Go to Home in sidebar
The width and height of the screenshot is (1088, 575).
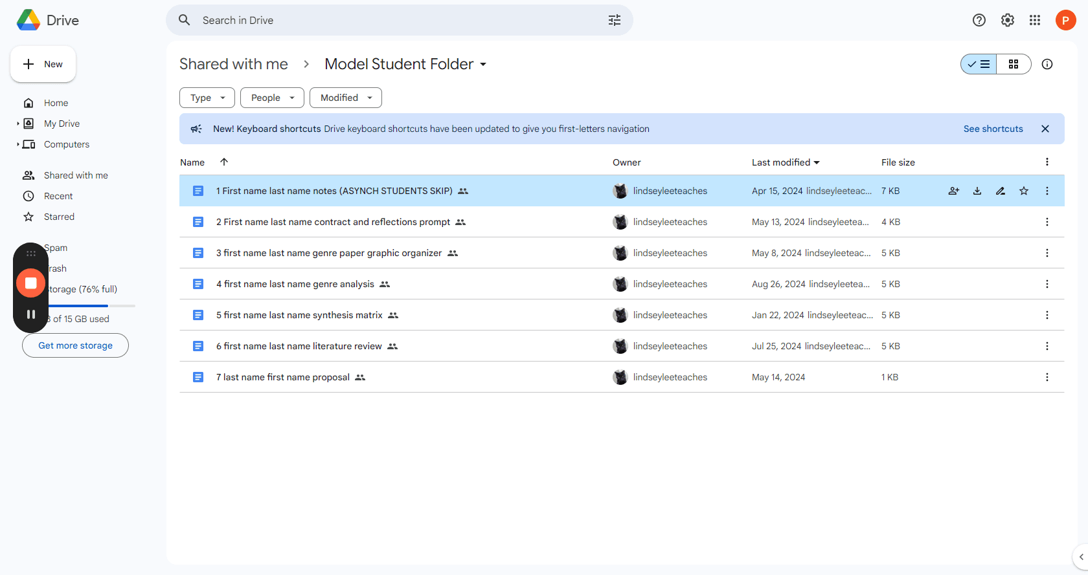coord(56,103)
